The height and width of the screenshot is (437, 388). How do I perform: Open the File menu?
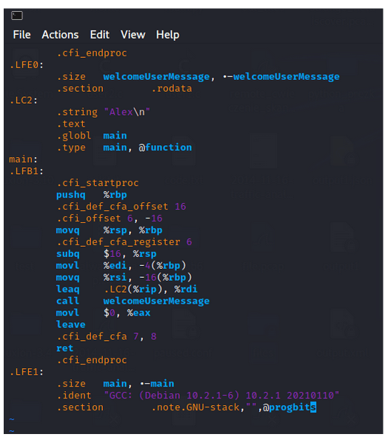(x=21, y=35)
